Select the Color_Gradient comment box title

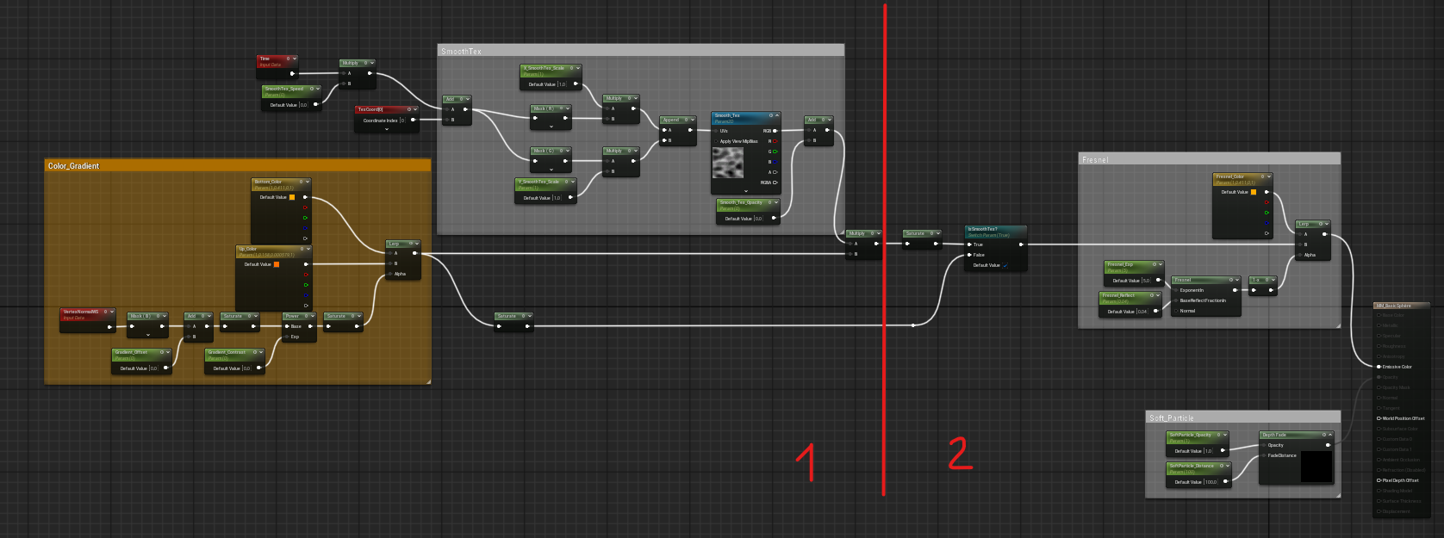coord(74,165)
